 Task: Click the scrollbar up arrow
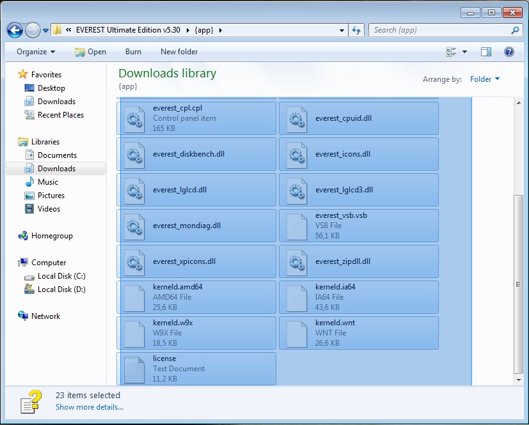click(519, 103)
